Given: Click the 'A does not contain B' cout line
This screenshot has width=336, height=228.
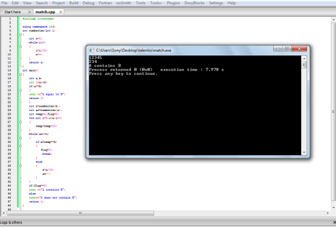Looking at the screenshot, I should point(53,197).
